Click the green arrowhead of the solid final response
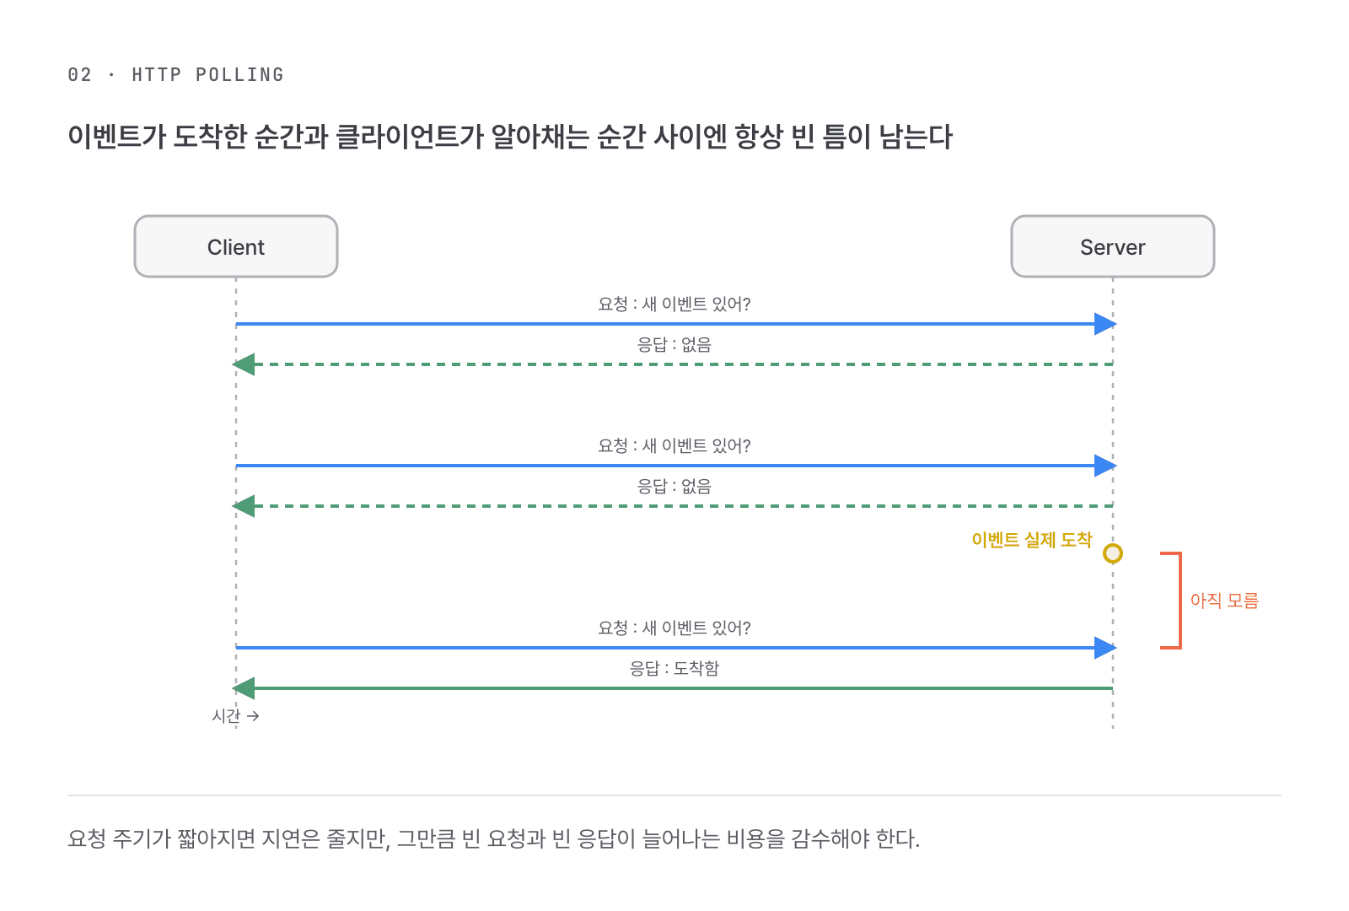Screen dimensions: 1349x911 244,688
